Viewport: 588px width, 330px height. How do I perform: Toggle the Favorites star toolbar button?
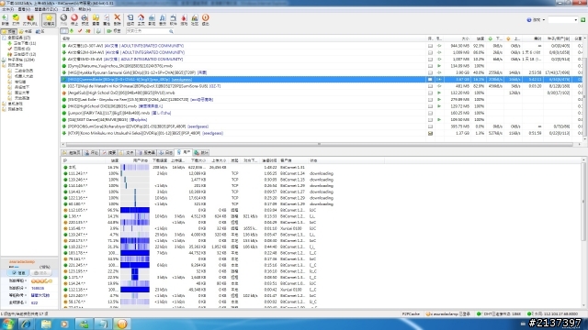[x=49, y=19]
